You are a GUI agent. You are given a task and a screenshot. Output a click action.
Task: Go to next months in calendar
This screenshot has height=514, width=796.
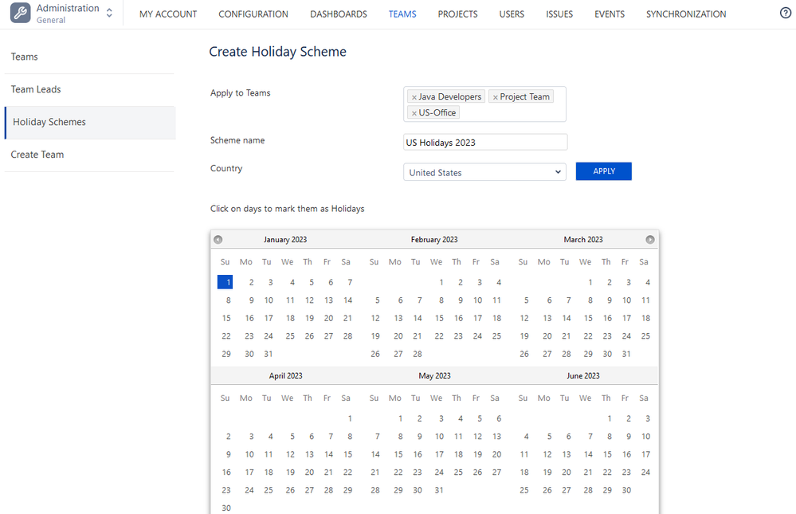tap(650, 240)
